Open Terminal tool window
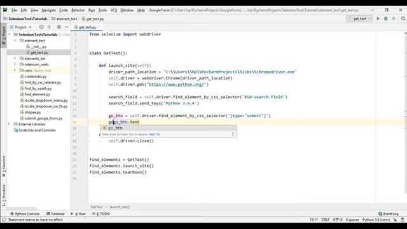 click(55, 214)
